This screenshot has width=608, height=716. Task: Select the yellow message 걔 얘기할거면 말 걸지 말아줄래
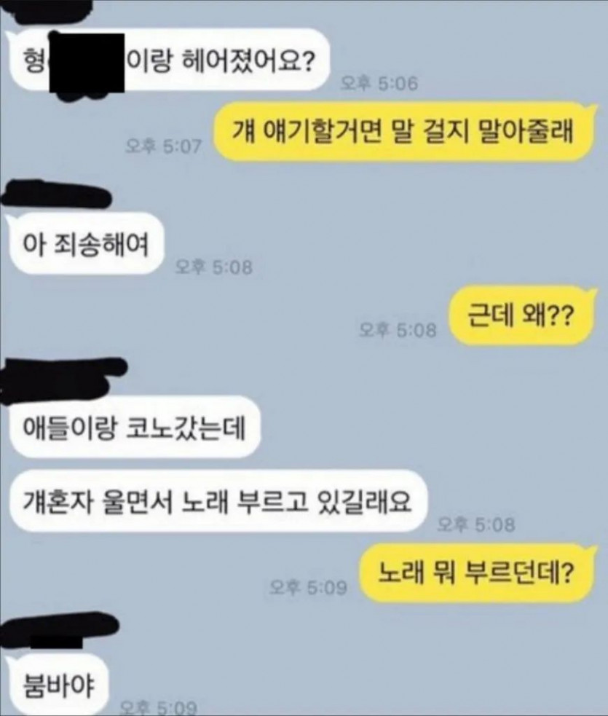coord(404,133)
